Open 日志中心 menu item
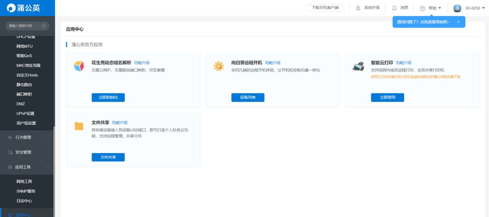 point(24,201)
